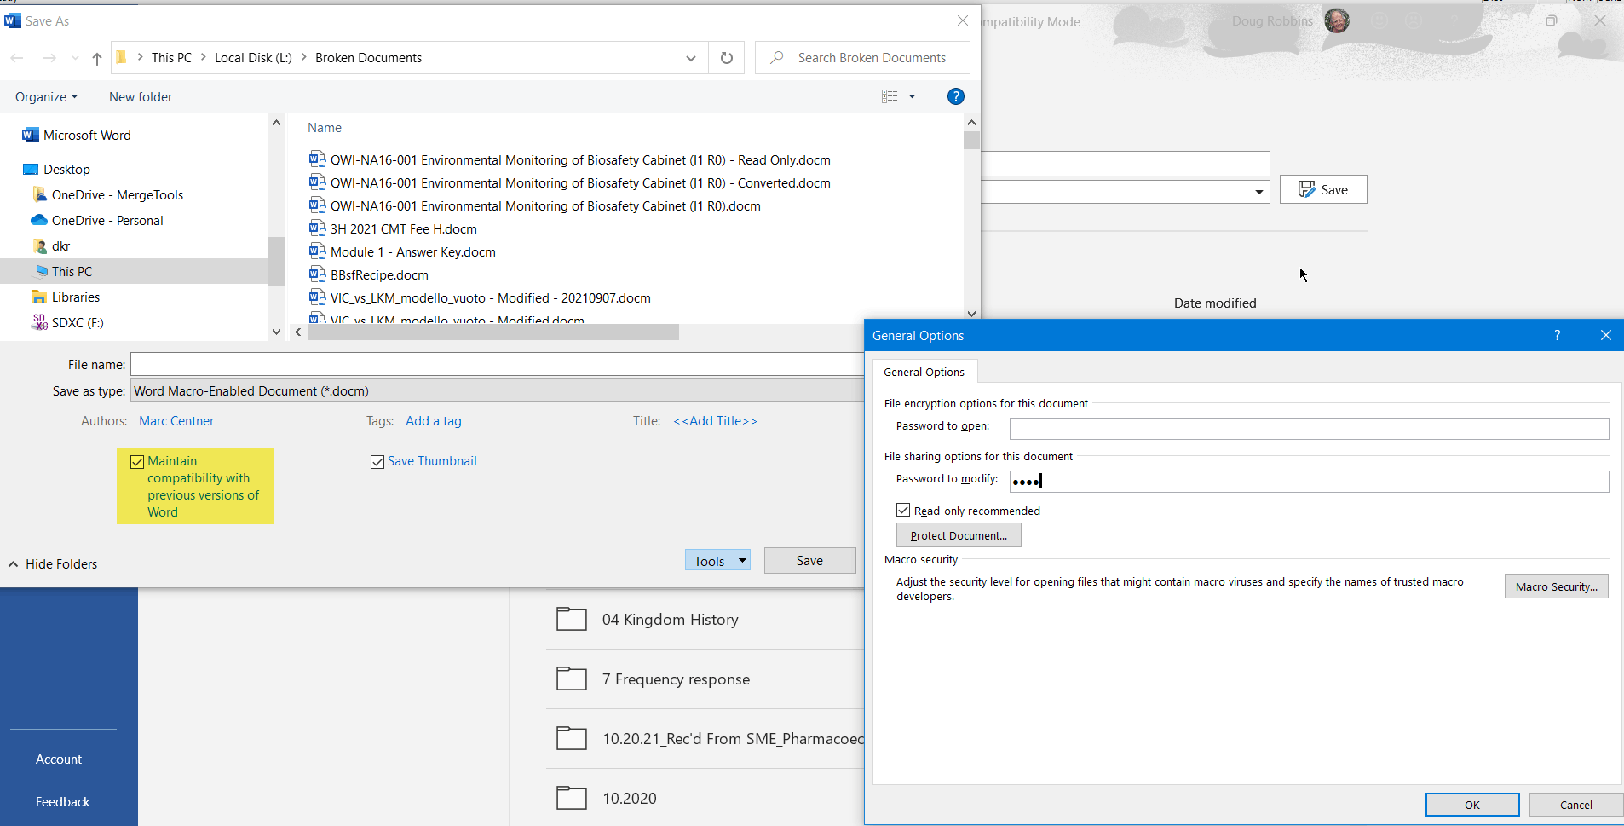Click the Password to open field

(x=1309, y=428)
